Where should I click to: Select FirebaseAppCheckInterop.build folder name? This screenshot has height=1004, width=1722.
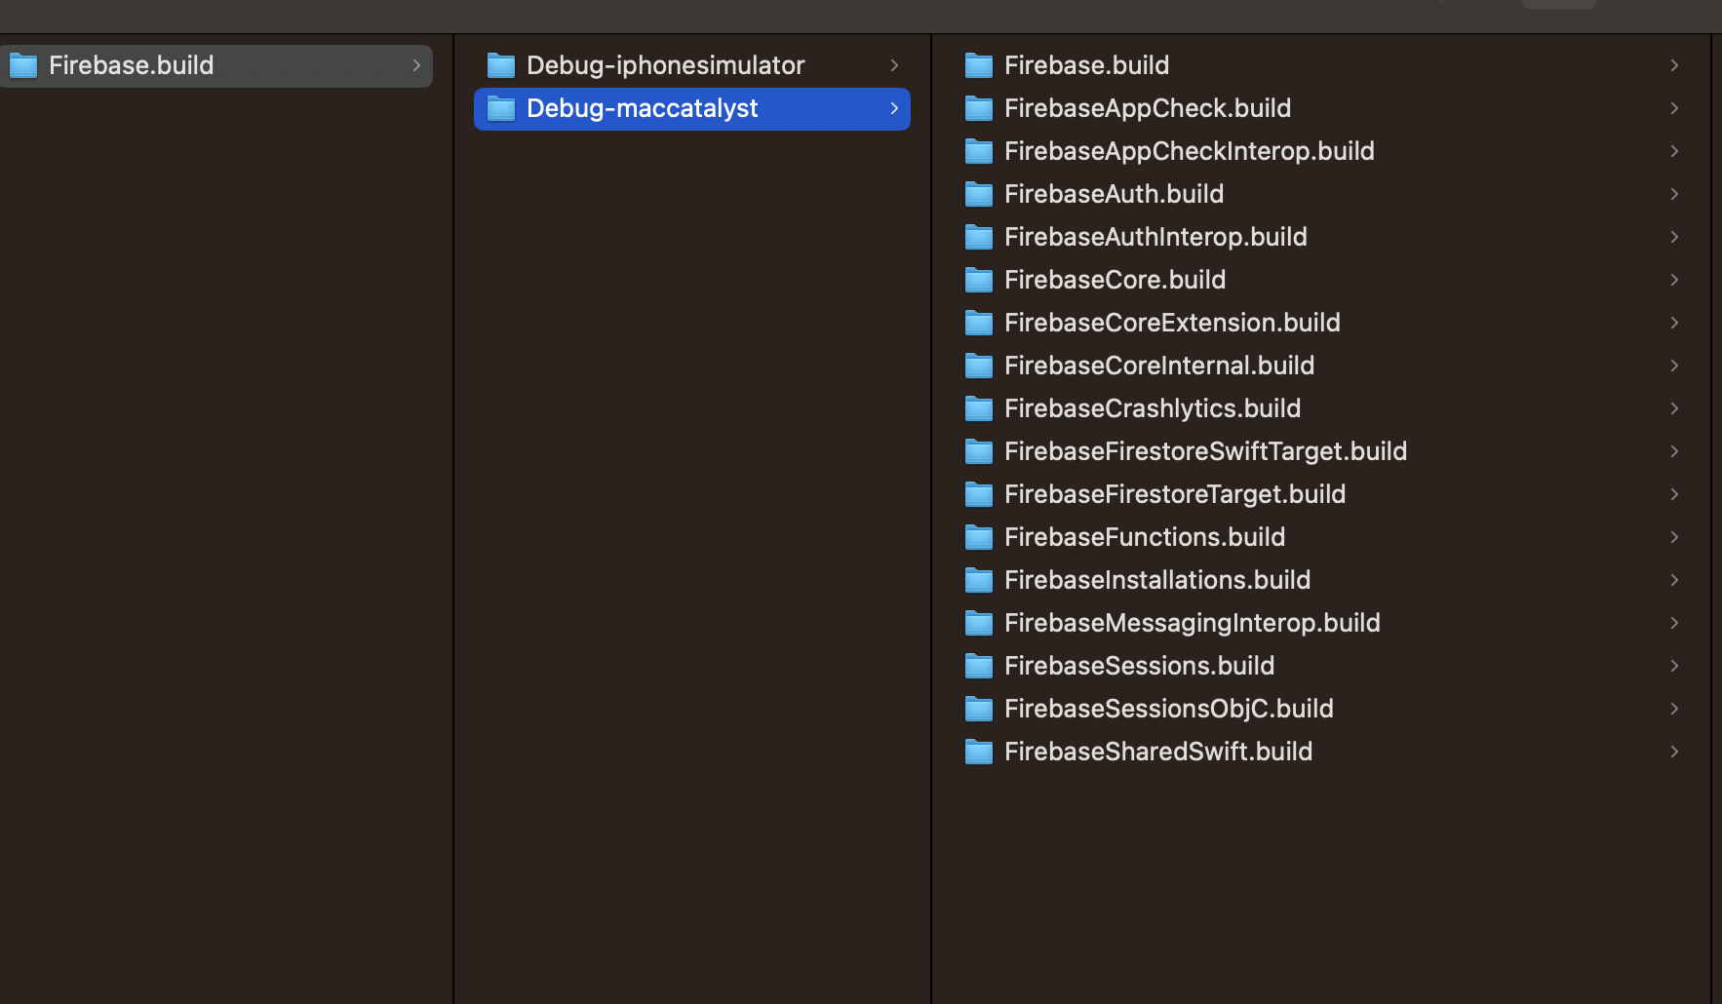[x=1189, y=151]
